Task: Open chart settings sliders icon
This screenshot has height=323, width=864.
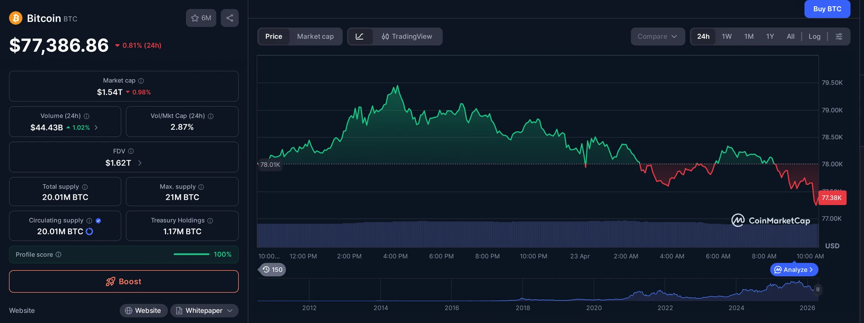Action: (x=839, y=36)
